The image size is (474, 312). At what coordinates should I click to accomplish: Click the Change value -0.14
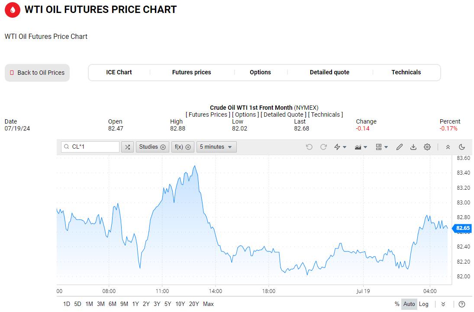(x=362, y=128)
